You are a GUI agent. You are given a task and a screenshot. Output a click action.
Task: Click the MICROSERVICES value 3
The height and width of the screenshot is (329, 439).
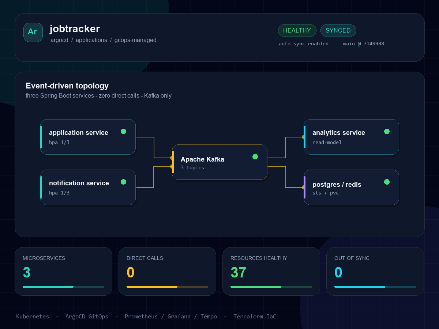pyautogui.click(x=27, y=273)
